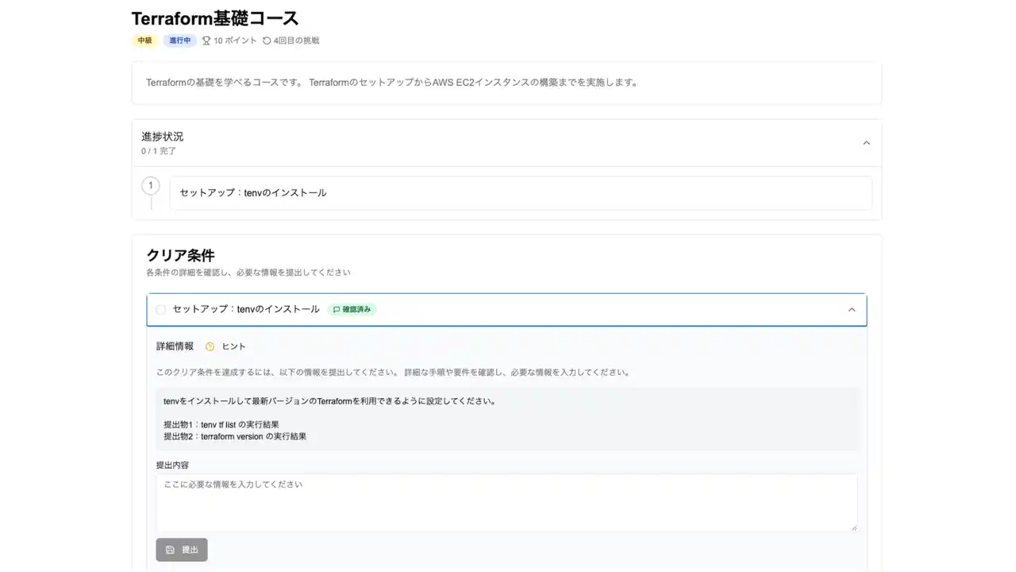This screenshot has width=1016, height=572.
Task: Click the tenvをインストールして instruction sentence
Action: point(329,401)
